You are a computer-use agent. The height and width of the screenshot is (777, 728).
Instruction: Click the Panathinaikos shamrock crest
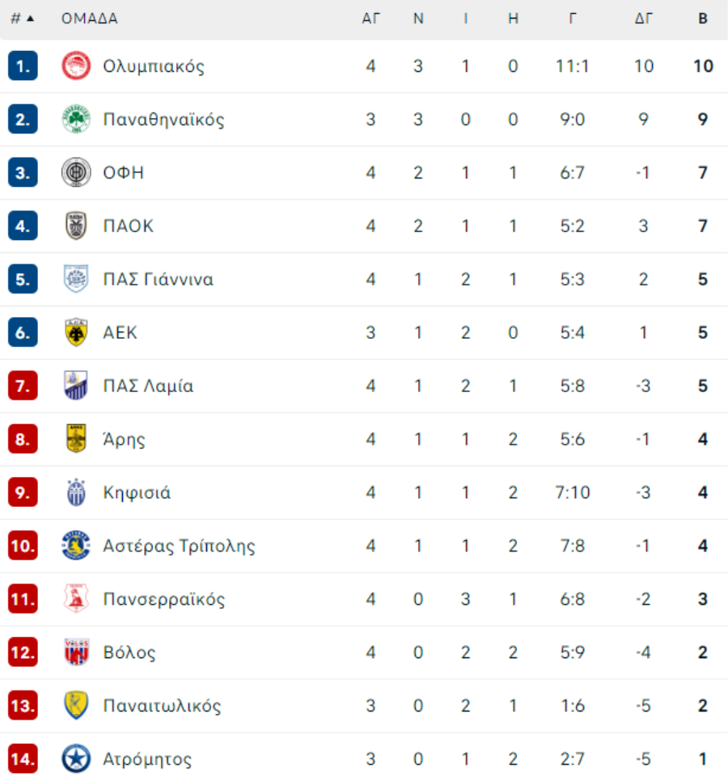click(76, 119)
